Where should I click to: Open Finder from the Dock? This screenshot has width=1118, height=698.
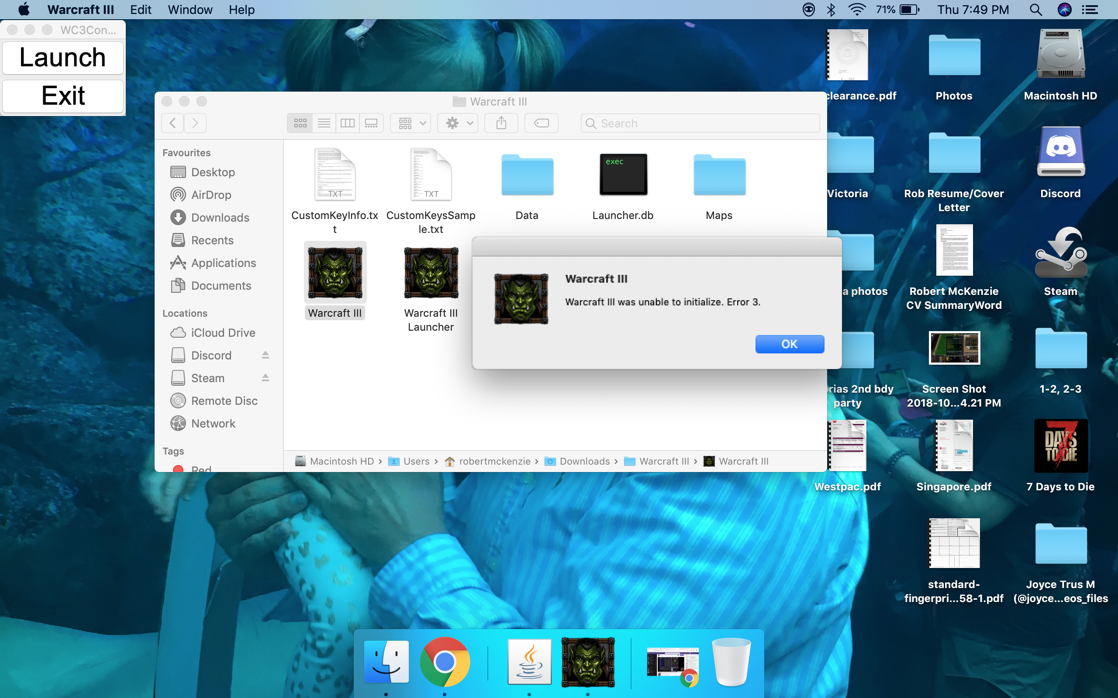[x=386, y=661]
